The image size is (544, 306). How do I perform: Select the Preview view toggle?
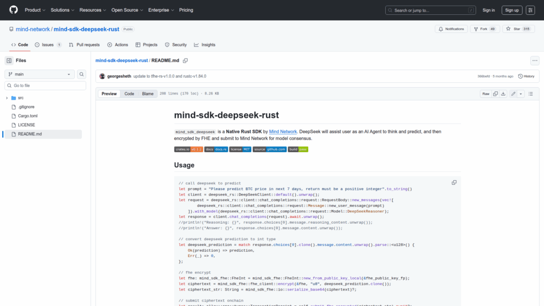109,93
